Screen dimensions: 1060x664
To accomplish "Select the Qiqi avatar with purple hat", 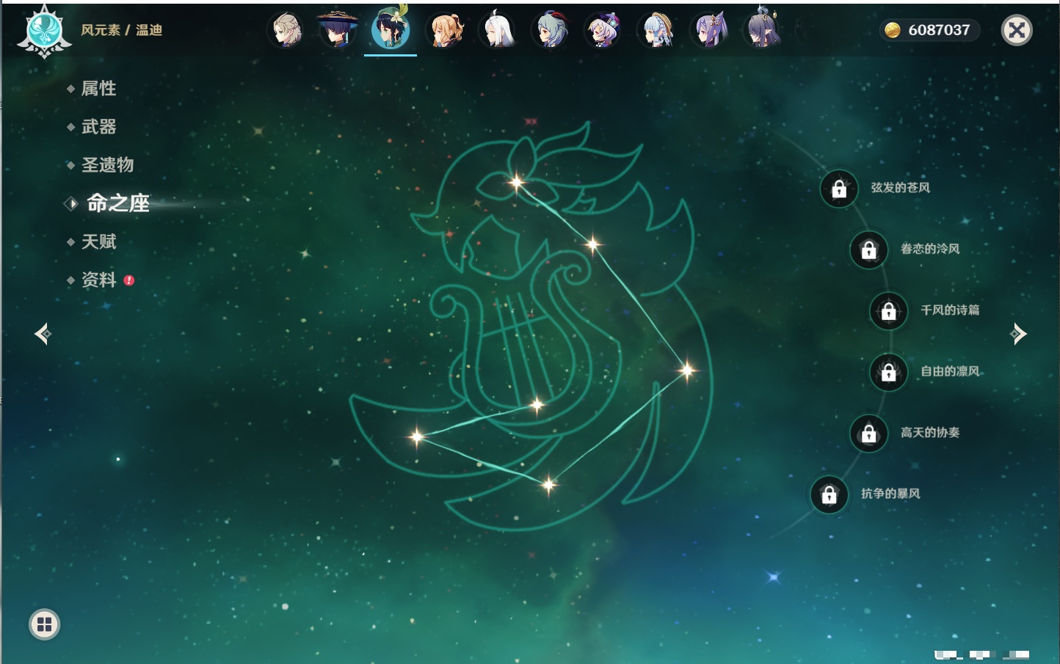I will point(603,31).
